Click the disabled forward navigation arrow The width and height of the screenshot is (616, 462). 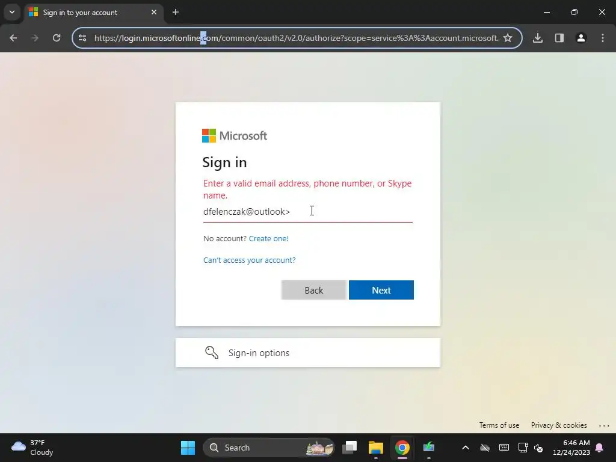(x=35, y=38)
